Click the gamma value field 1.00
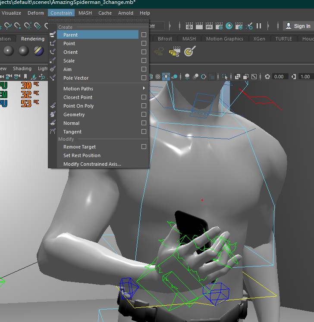 tap(306, 77)
